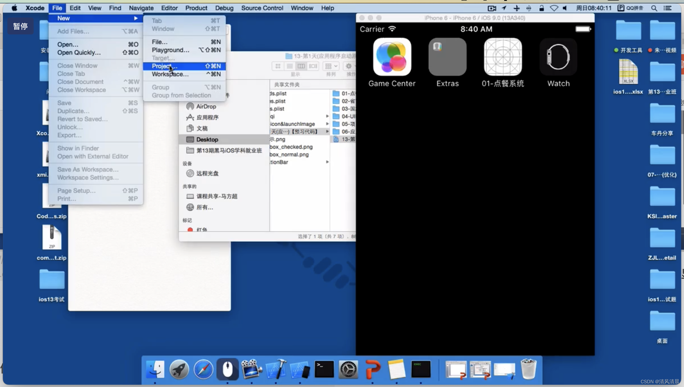Open the Debug menu

point(224,8)
